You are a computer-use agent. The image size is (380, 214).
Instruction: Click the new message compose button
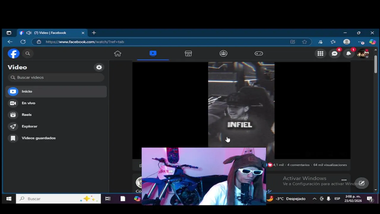click(x=362, y=183)
